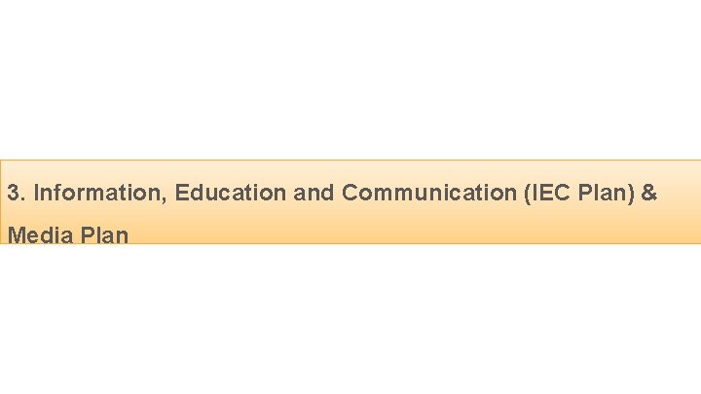Viewport: 701px width, 394px height.
Task: Click the ampersand at the heading's end
Action: 649,193
